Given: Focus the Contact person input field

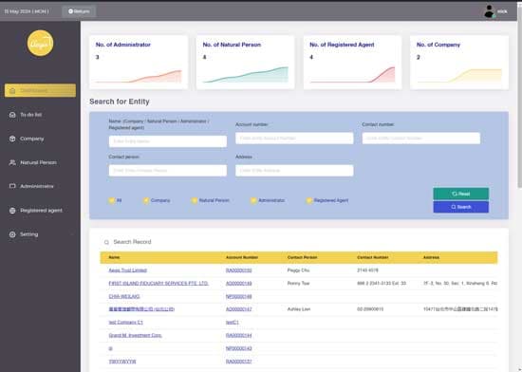Looking at the screenshot, I should click(x=168, y=171).
